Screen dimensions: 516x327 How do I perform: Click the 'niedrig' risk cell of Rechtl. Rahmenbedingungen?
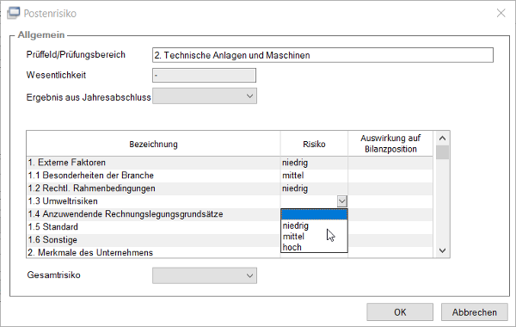[x=314, y=188]
